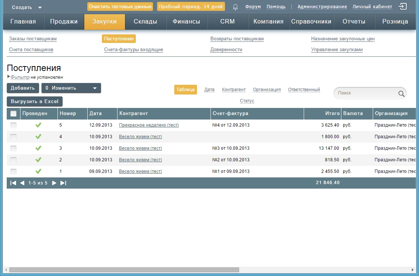Go to the previous page arrow
The image size is (419, 276).
click(x=22, y=183)
